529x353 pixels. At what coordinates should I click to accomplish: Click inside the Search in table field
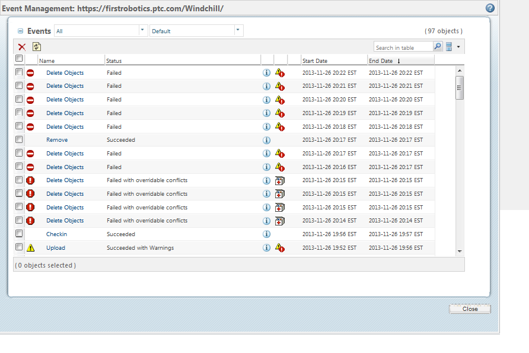403,46
